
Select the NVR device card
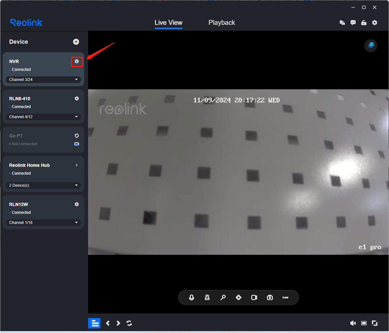(x=43, y=69)
